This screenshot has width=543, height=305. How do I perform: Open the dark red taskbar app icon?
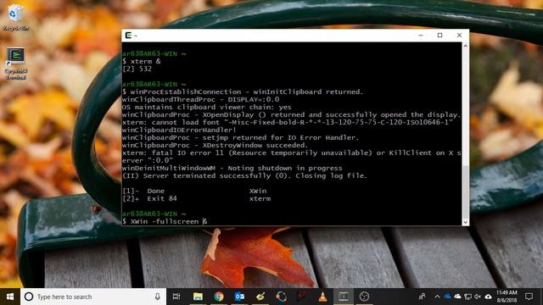click(x=302, y=297)
